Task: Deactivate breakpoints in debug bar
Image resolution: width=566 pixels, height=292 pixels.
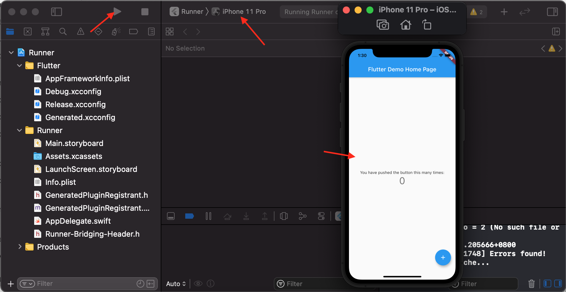Action: [189, 216]
